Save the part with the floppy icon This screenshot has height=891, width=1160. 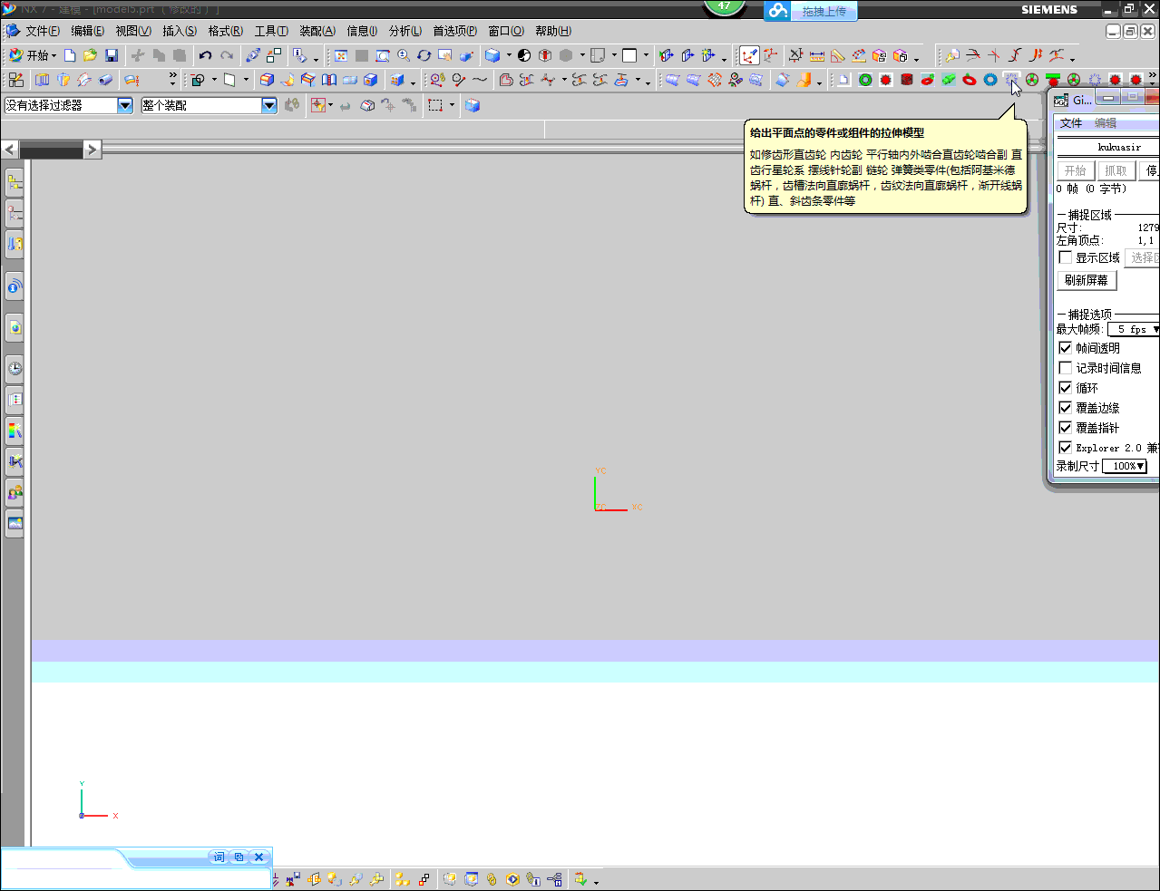tap(112, 55)
